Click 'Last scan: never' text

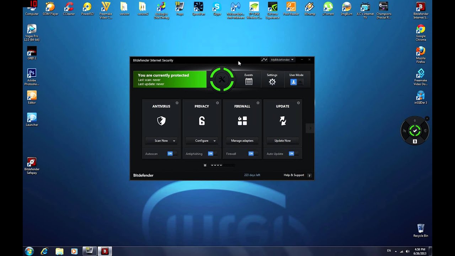pos(149,80)
